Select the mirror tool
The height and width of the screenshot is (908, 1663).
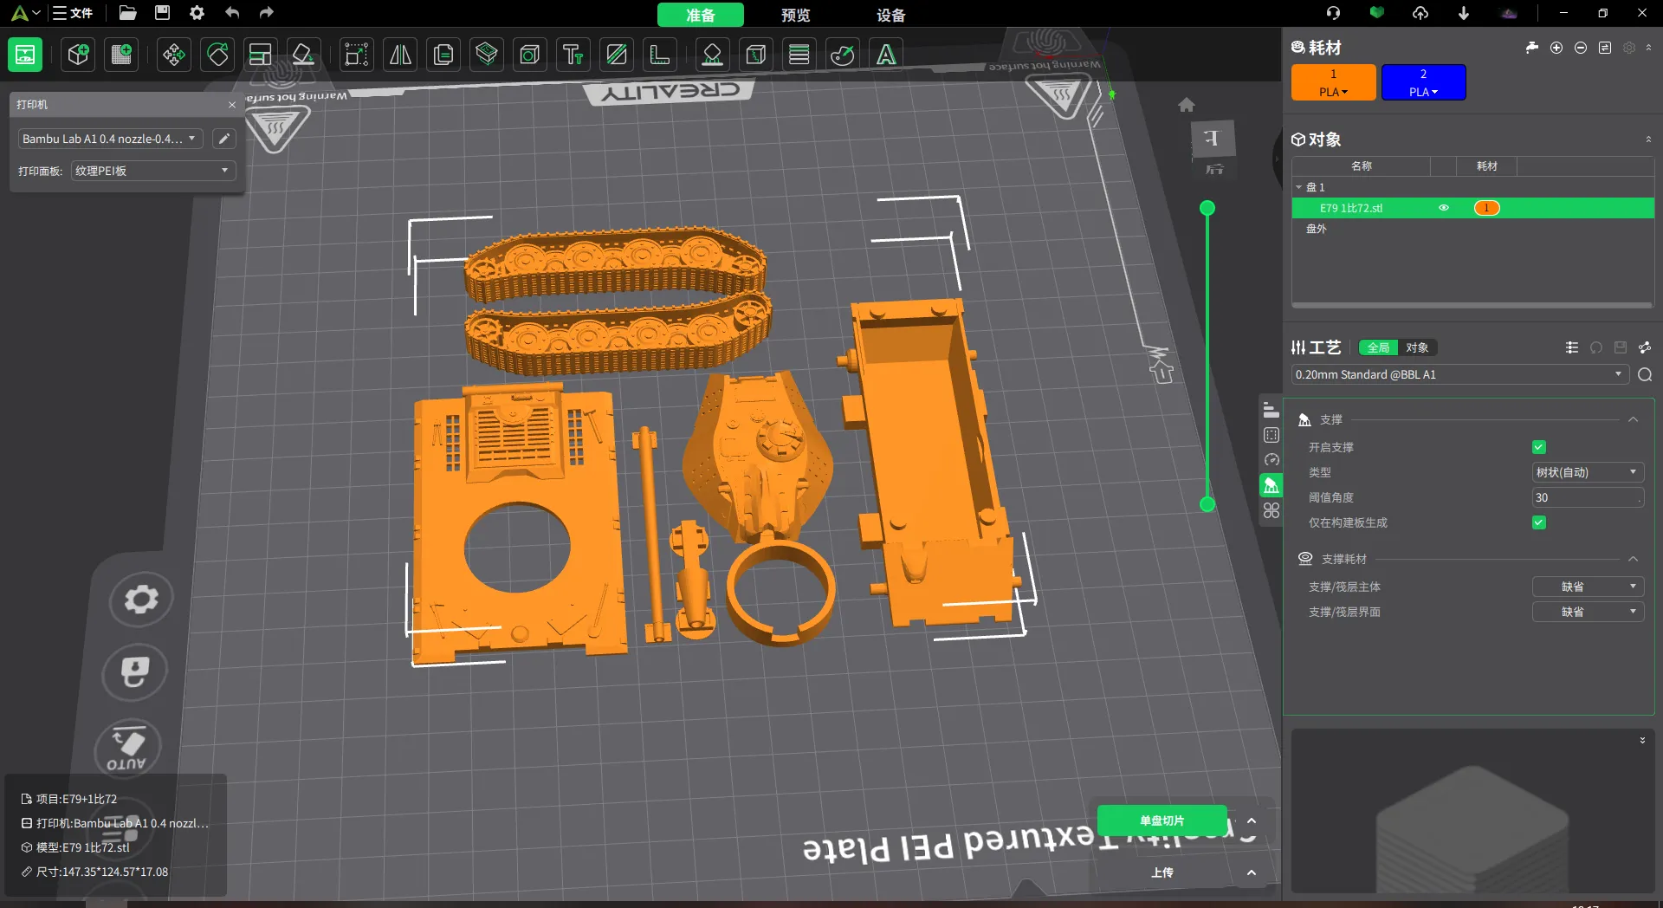(x=400, y=55)
